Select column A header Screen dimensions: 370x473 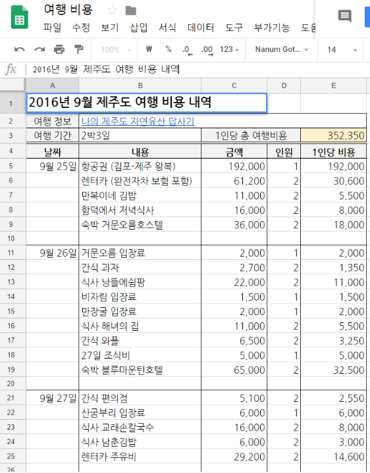[x=53, y=86]
